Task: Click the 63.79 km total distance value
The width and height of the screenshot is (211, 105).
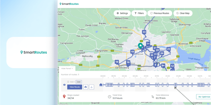Action: tap(160, 98)
